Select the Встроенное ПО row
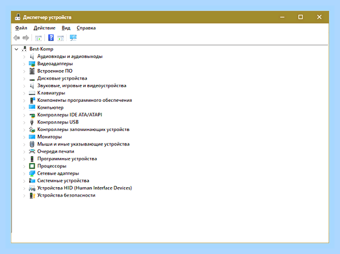Viewport: 340px width, 254px height. click(x=55, y=71)
